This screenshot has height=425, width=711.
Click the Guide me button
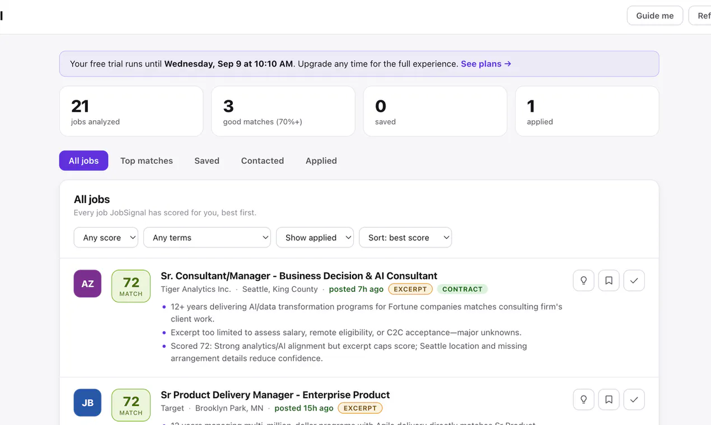click(654, 16)
